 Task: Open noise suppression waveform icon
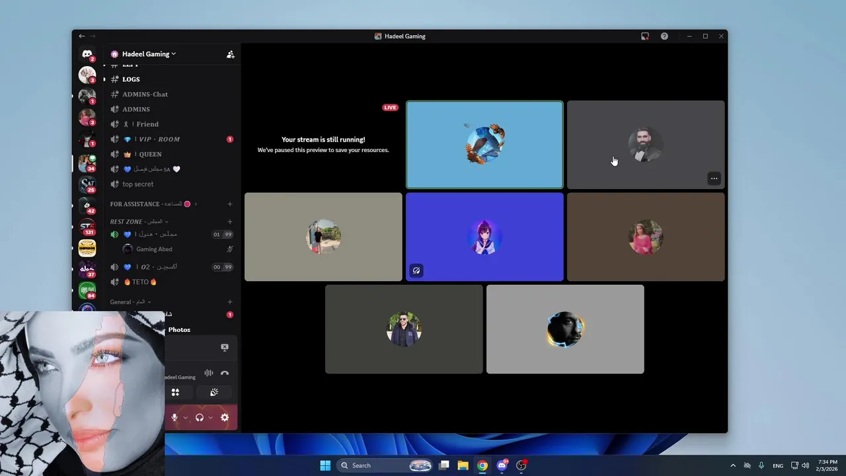click(209, 373)
